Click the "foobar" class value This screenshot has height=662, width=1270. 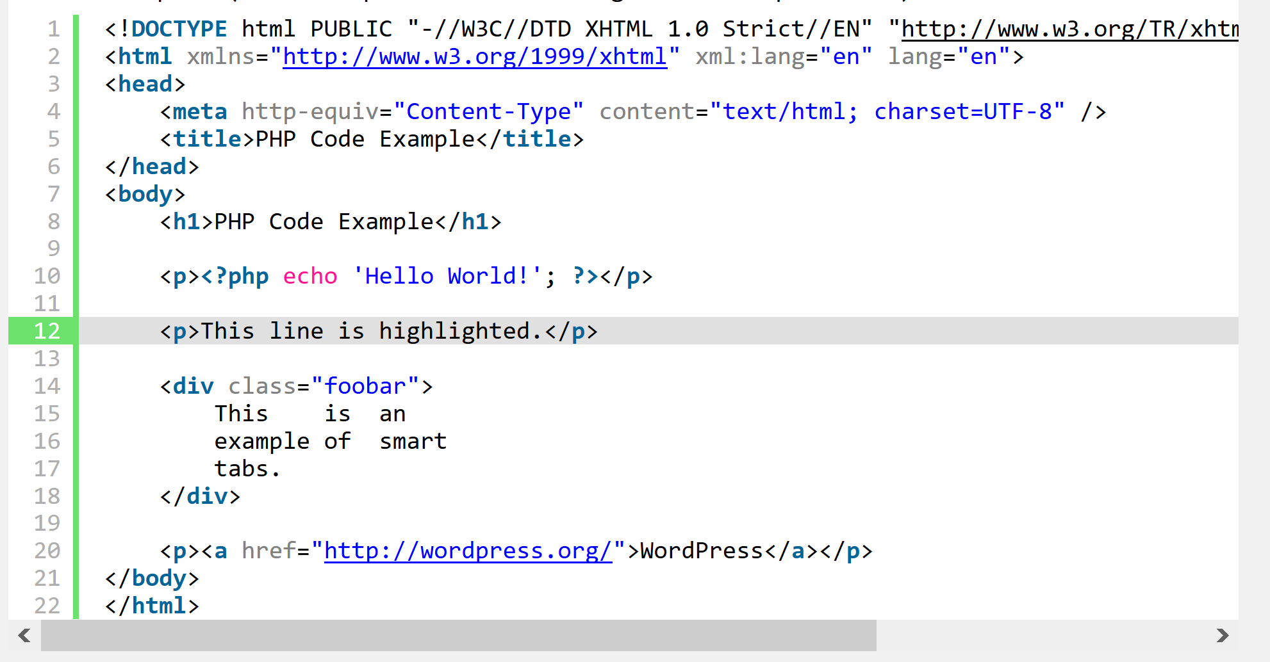click(365, 386)
